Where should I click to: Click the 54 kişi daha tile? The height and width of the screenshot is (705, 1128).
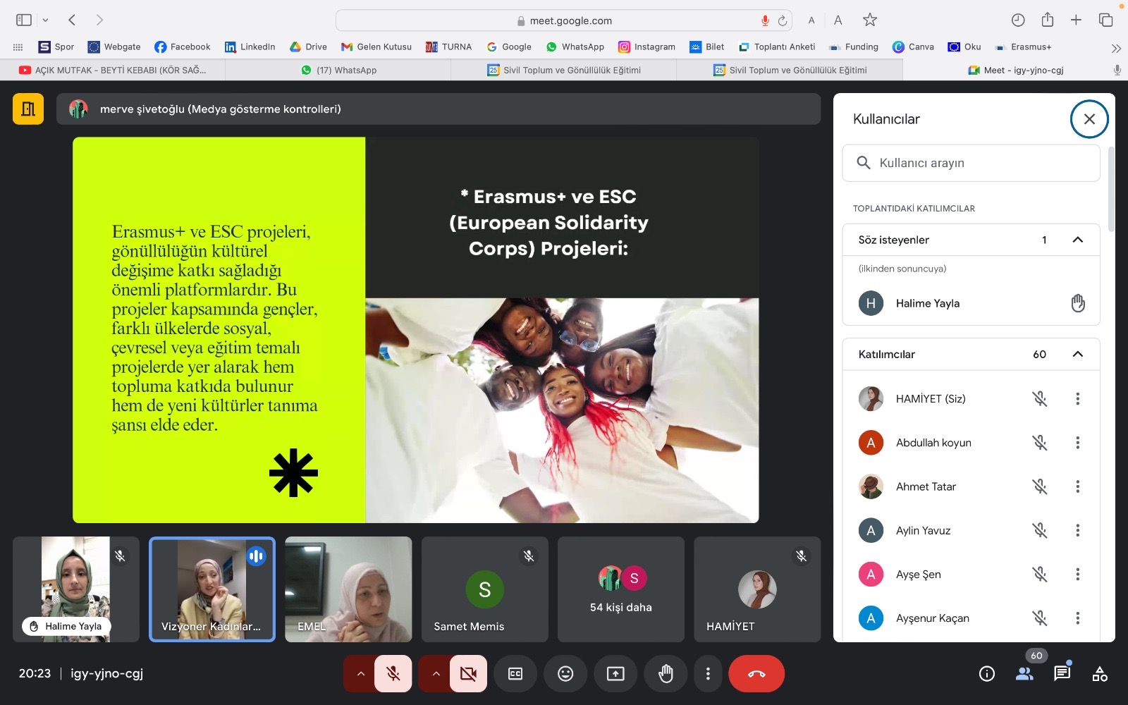click(x=620, y=589)
